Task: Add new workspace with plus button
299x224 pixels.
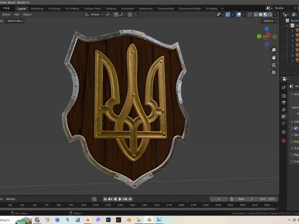Action: click(222, 9)
